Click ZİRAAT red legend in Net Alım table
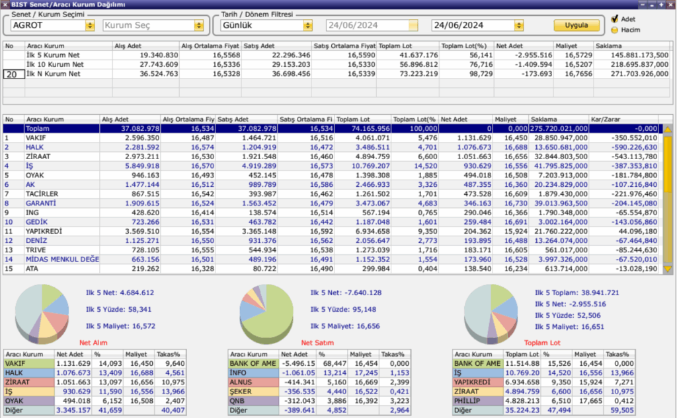Image resolution: width=677 pixels, height=418 pixels. point(29,382)
